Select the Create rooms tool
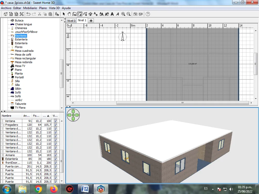 80,14
